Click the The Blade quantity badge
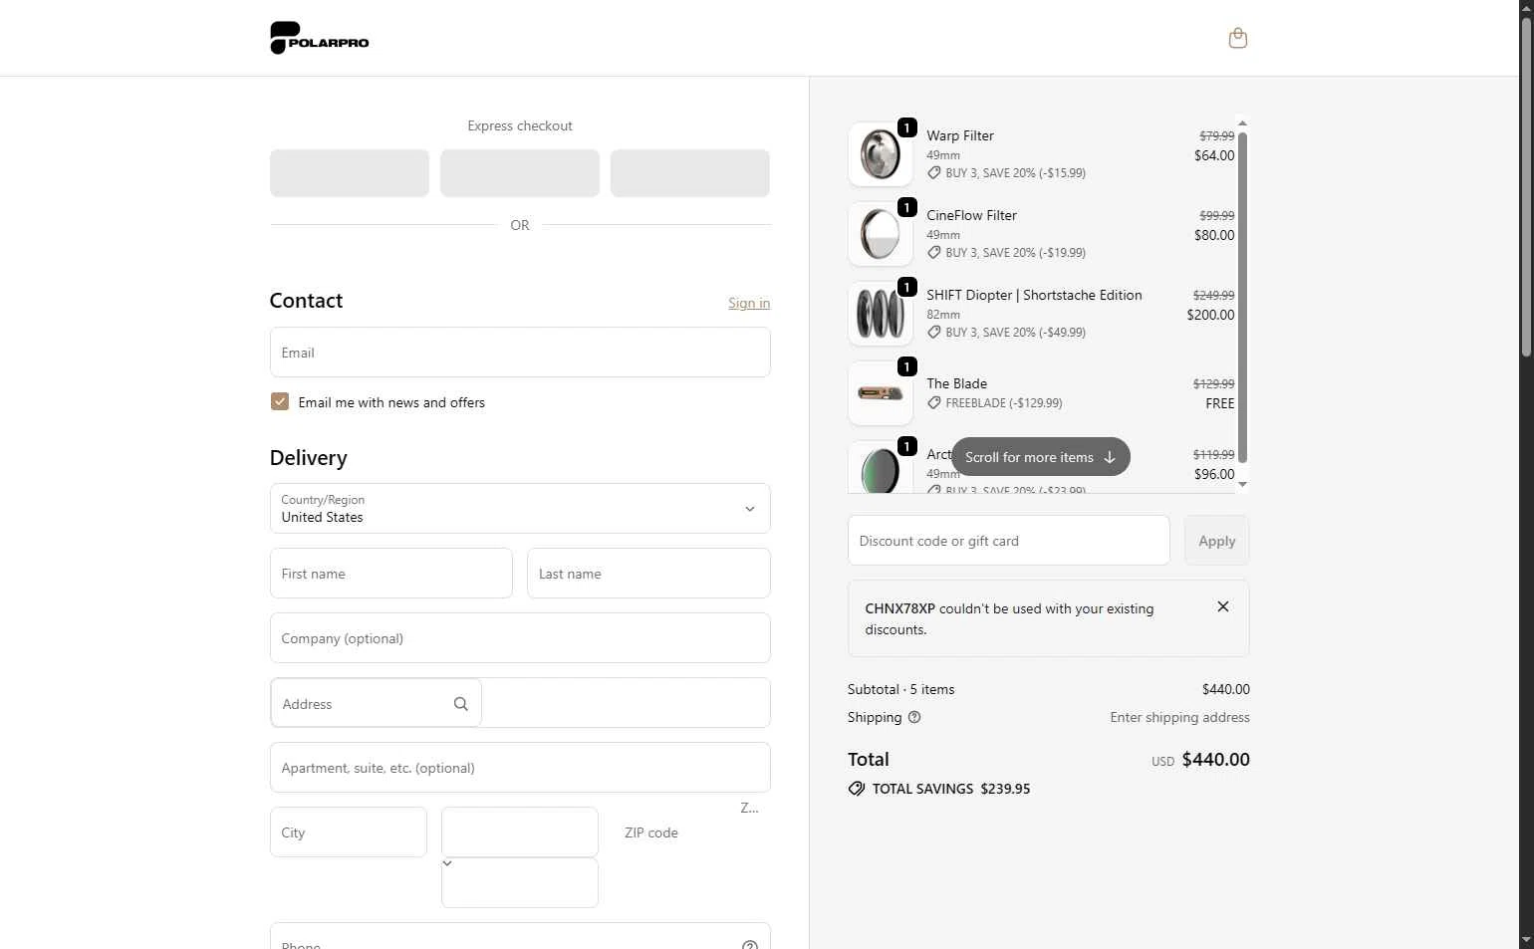This screenshot has width=1534, height=949. click(906, 366)
